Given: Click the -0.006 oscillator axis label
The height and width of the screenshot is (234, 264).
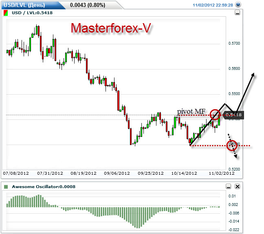Looking at the screenshot, I should (234, 213).
